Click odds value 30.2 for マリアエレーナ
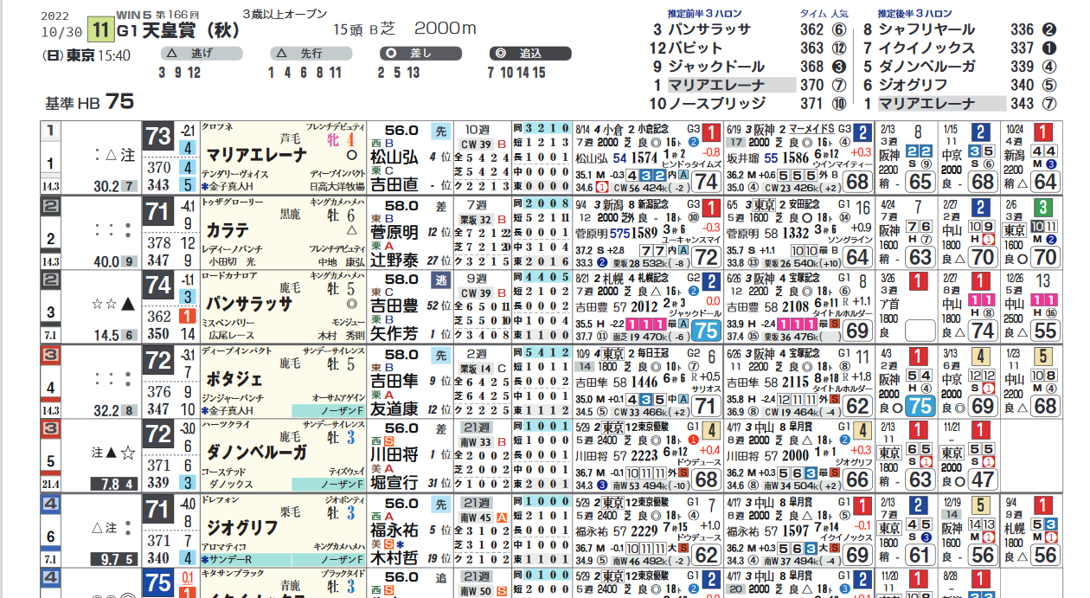 pyautogui.click(x=106, y=186)
